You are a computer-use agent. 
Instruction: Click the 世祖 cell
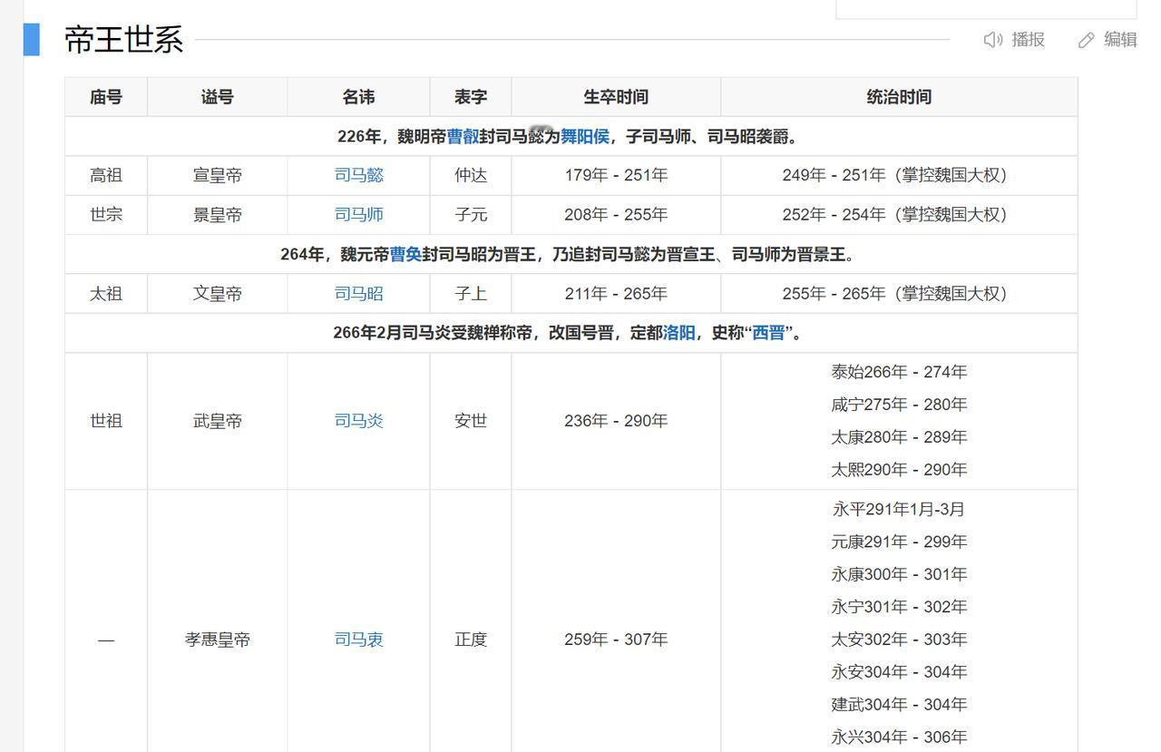[x=106, y=421]
